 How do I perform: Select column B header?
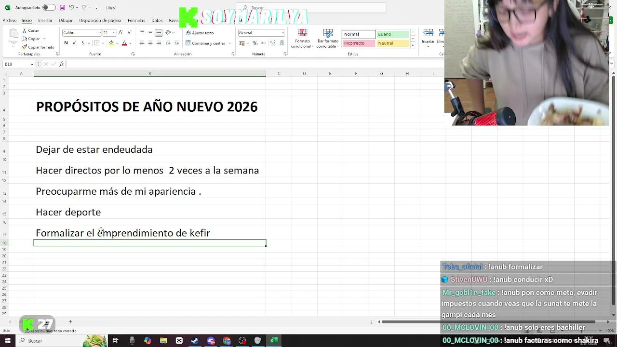(149, 73)
